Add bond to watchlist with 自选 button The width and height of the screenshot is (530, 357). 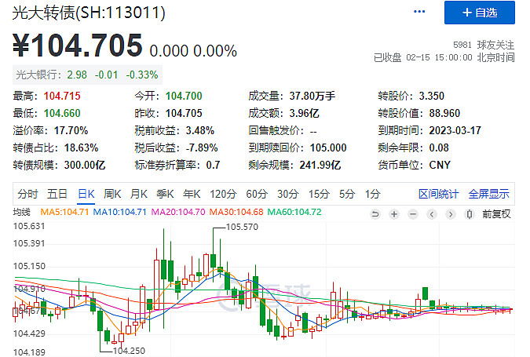pos(479,13)
